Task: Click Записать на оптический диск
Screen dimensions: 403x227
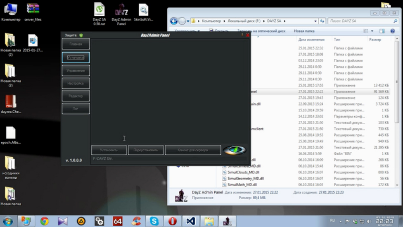Action: pyautogui.click(x=261, y=31)
